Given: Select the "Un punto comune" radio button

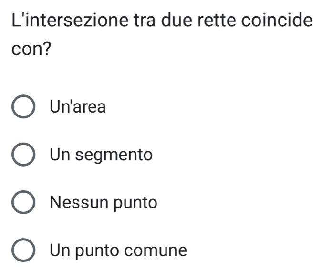Looking at the screenshot, I should pos(22,250).
